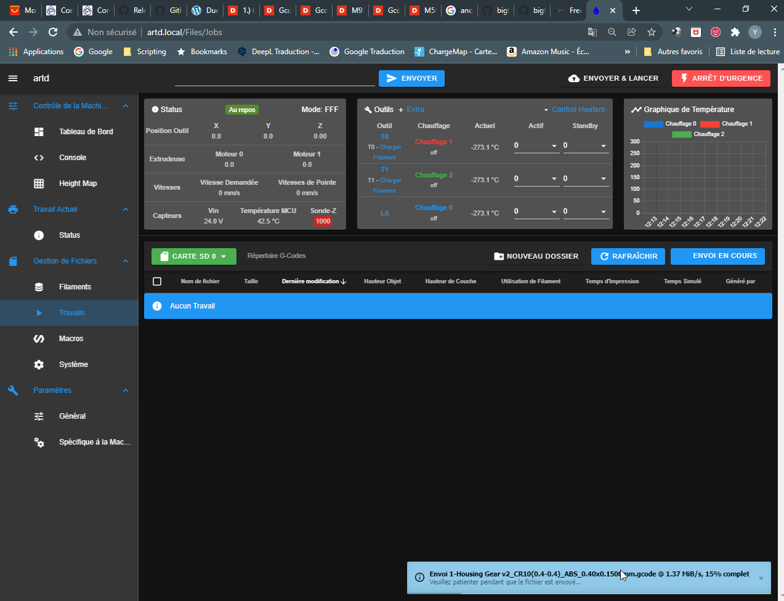Toggle Chauffage 2 green legend swatch
Viewport: 784px width, 601px height.
click(682, 134)
